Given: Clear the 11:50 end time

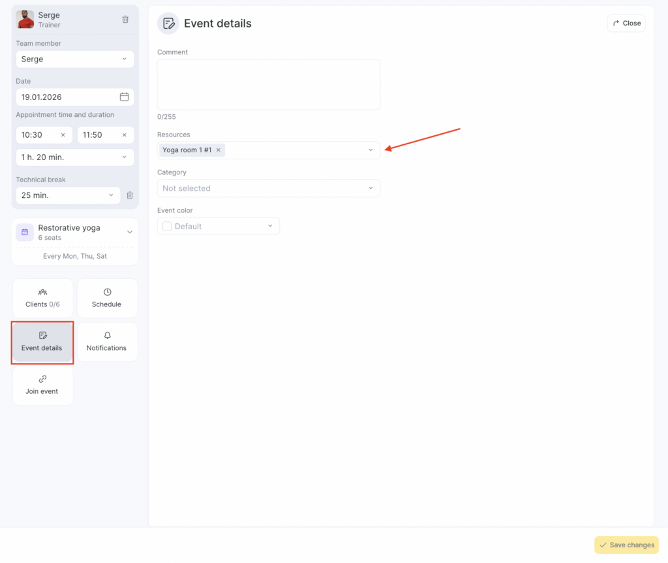Looking at the screenshot, I should pyautogui.click(x=124, y=135).
